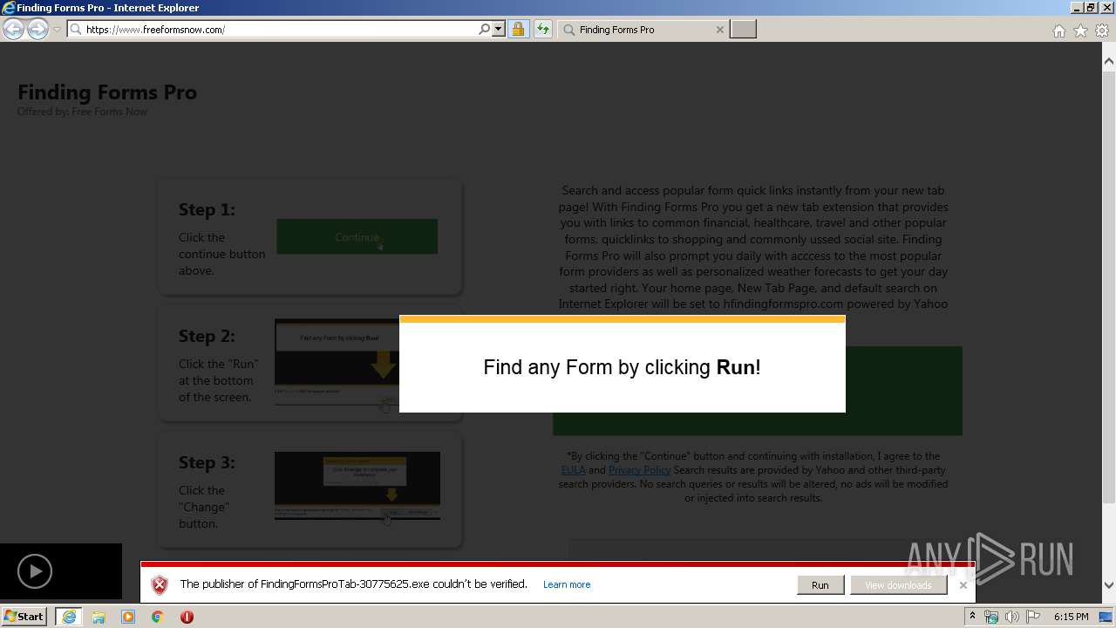1116x628 pixels.
Task: Open the Windows Start menu
Action: coord(24,616)
